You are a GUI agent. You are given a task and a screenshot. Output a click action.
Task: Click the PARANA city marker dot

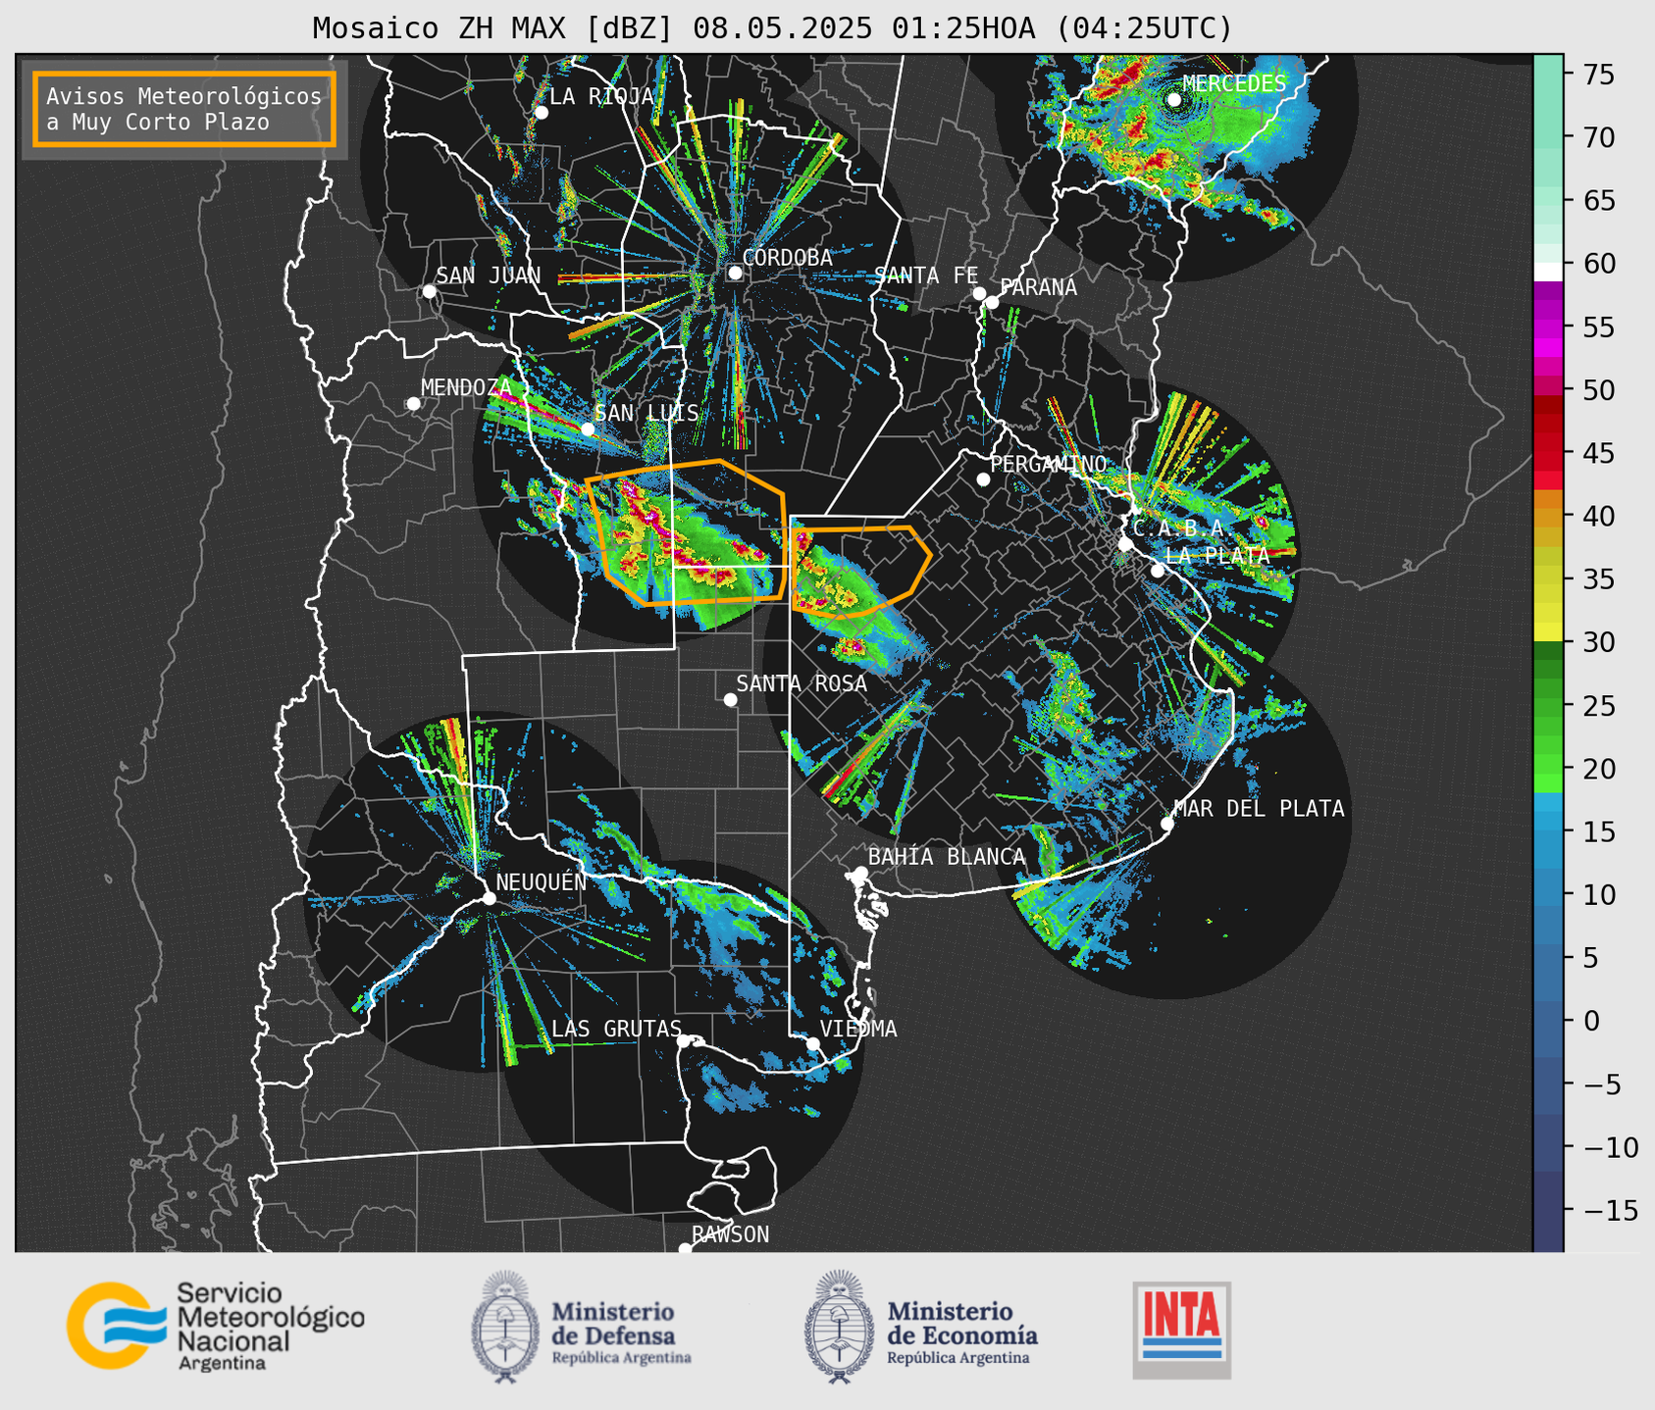click(x=992, y=302)
